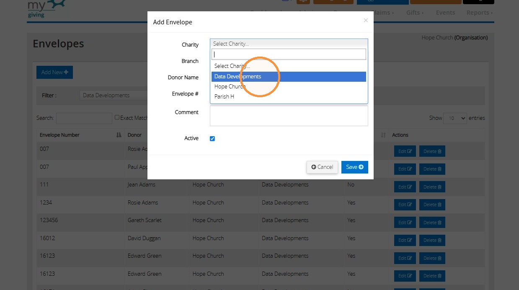Edit Jean Adams envelope 111
The width and height of the screenshot is (519, 290).
tap(405, 187)
